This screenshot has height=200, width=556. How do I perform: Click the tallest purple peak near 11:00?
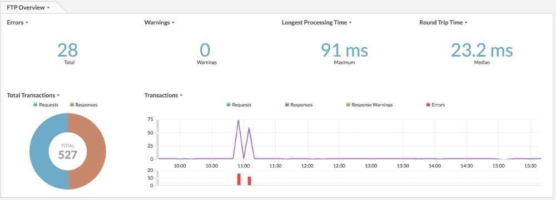point(239,120)
